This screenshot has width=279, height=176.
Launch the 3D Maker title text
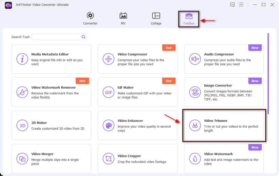coord(39,123)
